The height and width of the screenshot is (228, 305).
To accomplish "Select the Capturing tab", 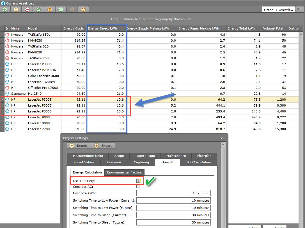I will click(x=141, y=162).
